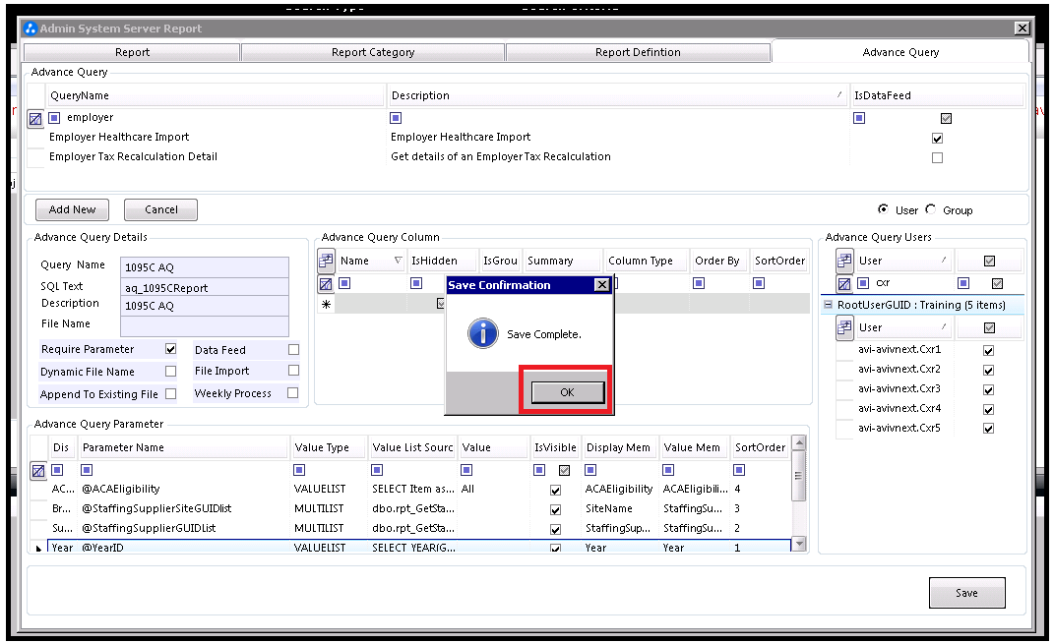
Task: Toggle the Require Parameter checkbox
Action: point(170,349)
